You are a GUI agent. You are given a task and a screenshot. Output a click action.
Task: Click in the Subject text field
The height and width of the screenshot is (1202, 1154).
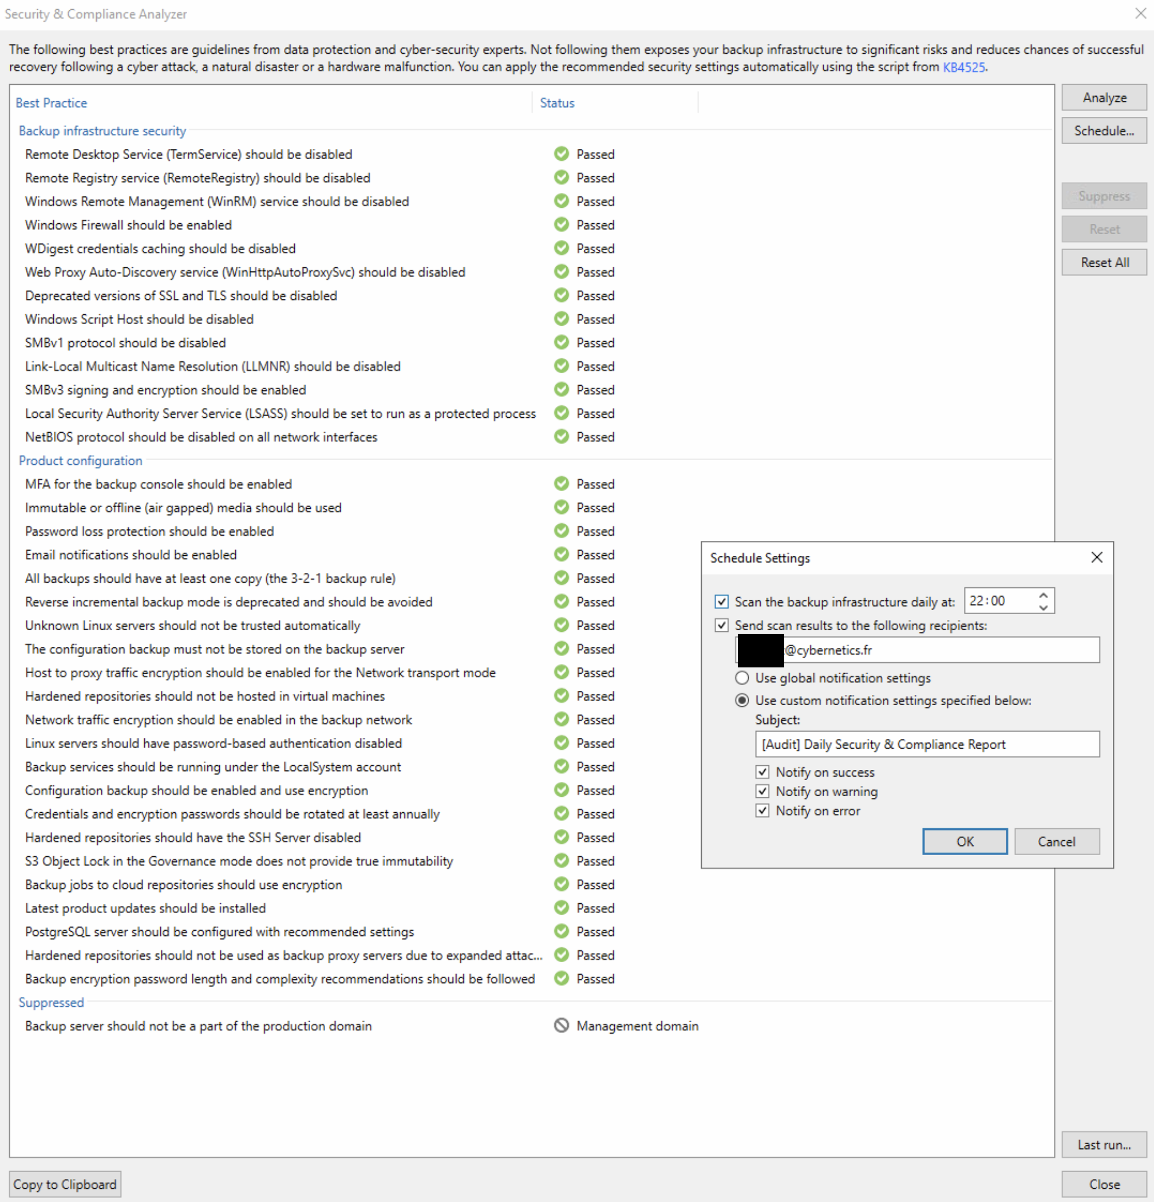(927, 744)
